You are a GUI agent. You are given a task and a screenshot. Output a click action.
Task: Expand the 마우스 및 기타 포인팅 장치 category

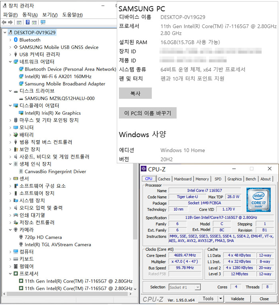(x=10, y=120)
